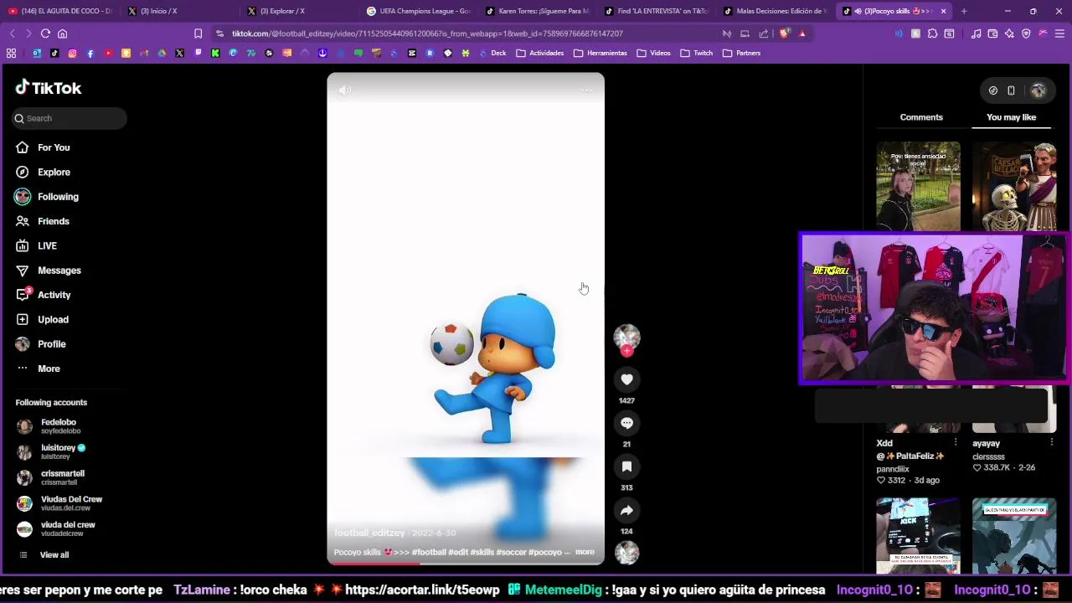This screenshot has width=1072, height=603.
Task: Open the Twitch bookmarks folder
Action: [696, 53]
